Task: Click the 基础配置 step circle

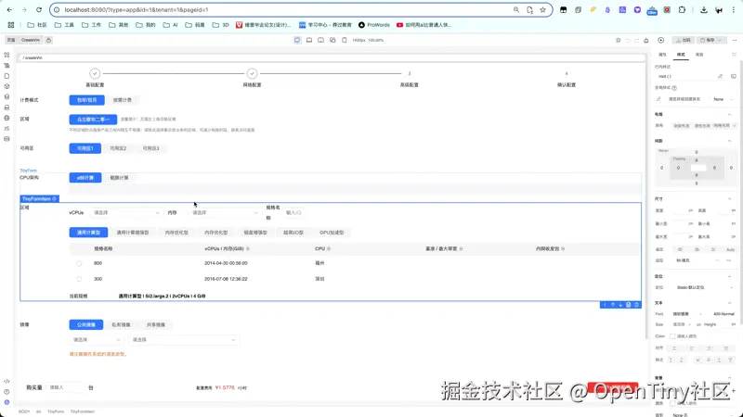Action: [95, 73]
